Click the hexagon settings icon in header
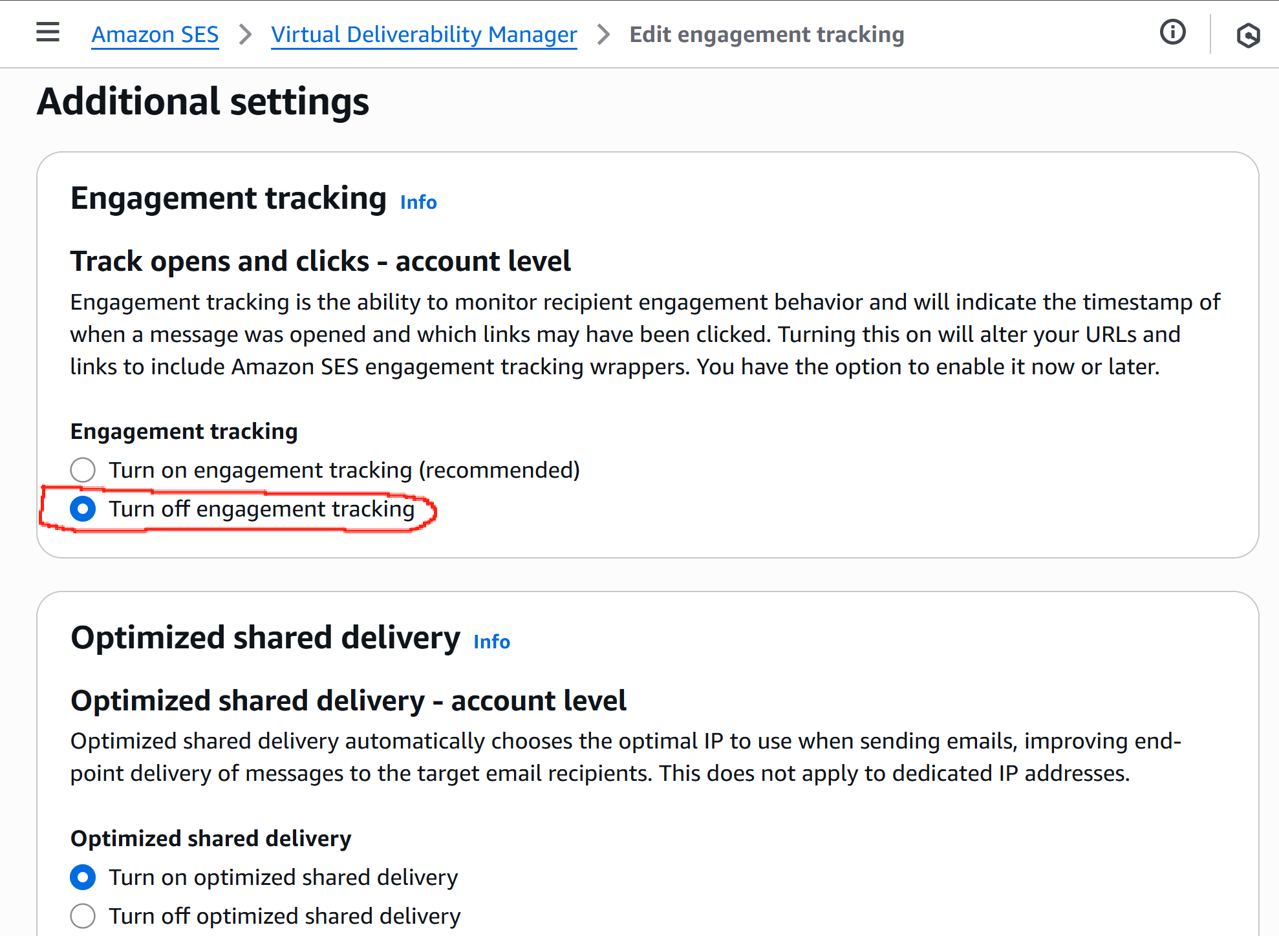Viewport: 1279px width, 936px height. 1248,35
